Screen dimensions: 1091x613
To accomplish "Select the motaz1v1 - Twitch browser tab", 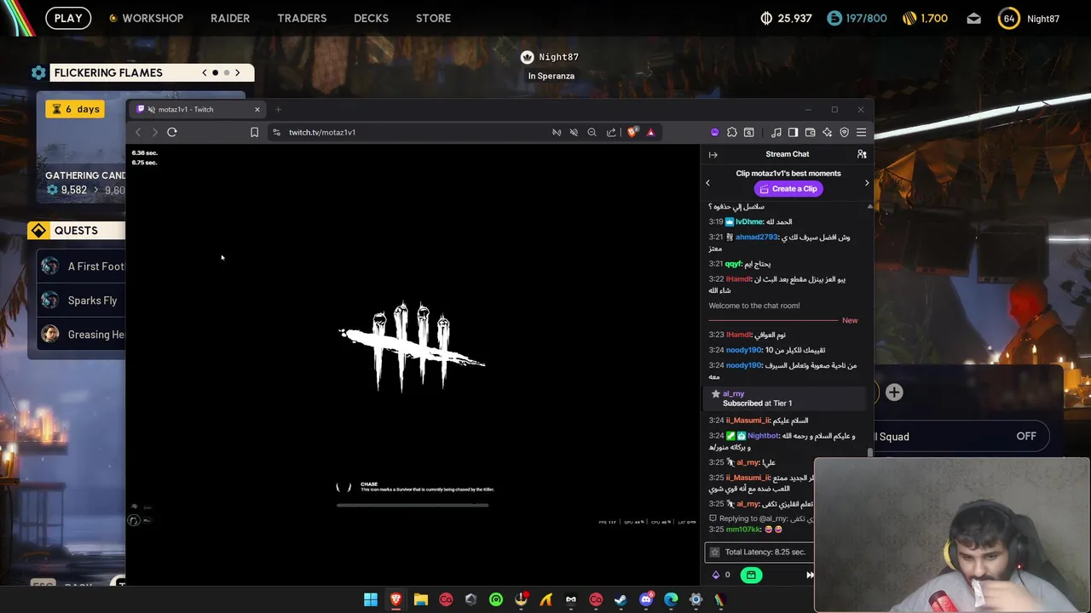I will 198,109.
